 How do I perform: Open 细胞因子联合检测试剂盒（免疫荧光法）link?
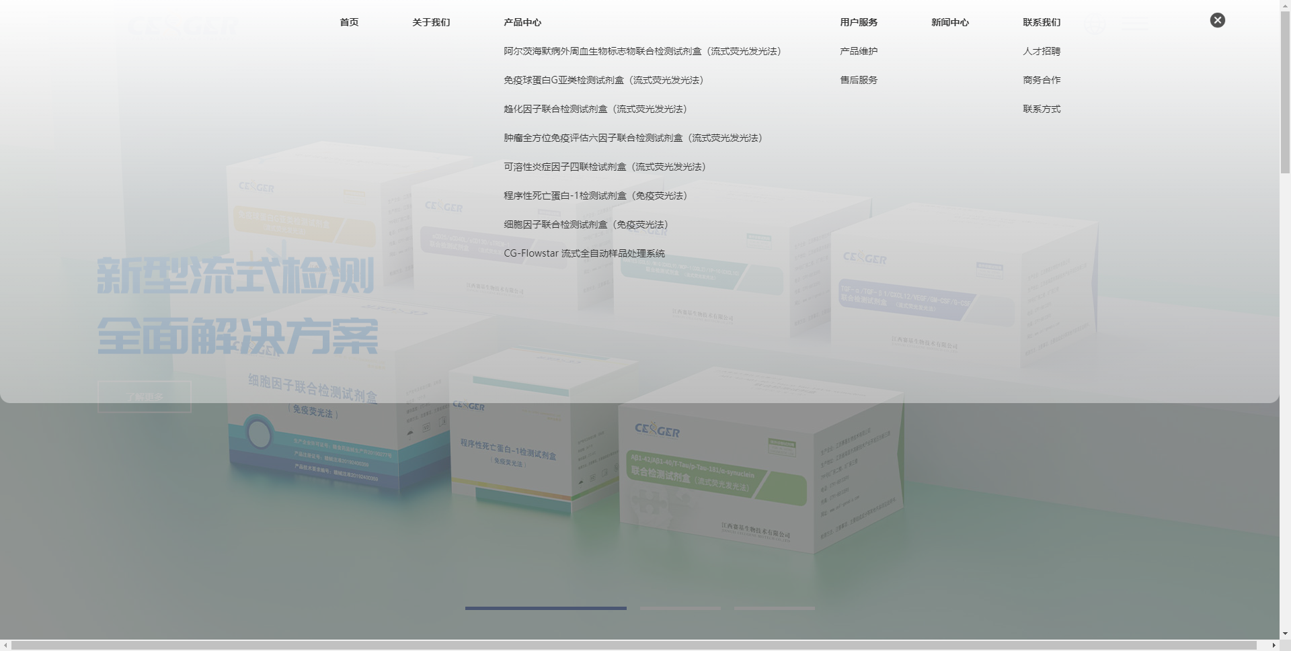click(x=586, y=224)
